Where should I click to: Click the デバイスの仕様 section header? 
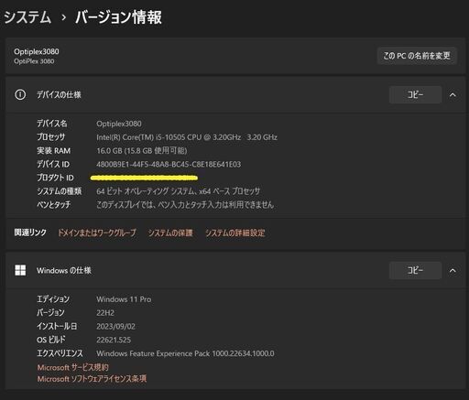59,94
